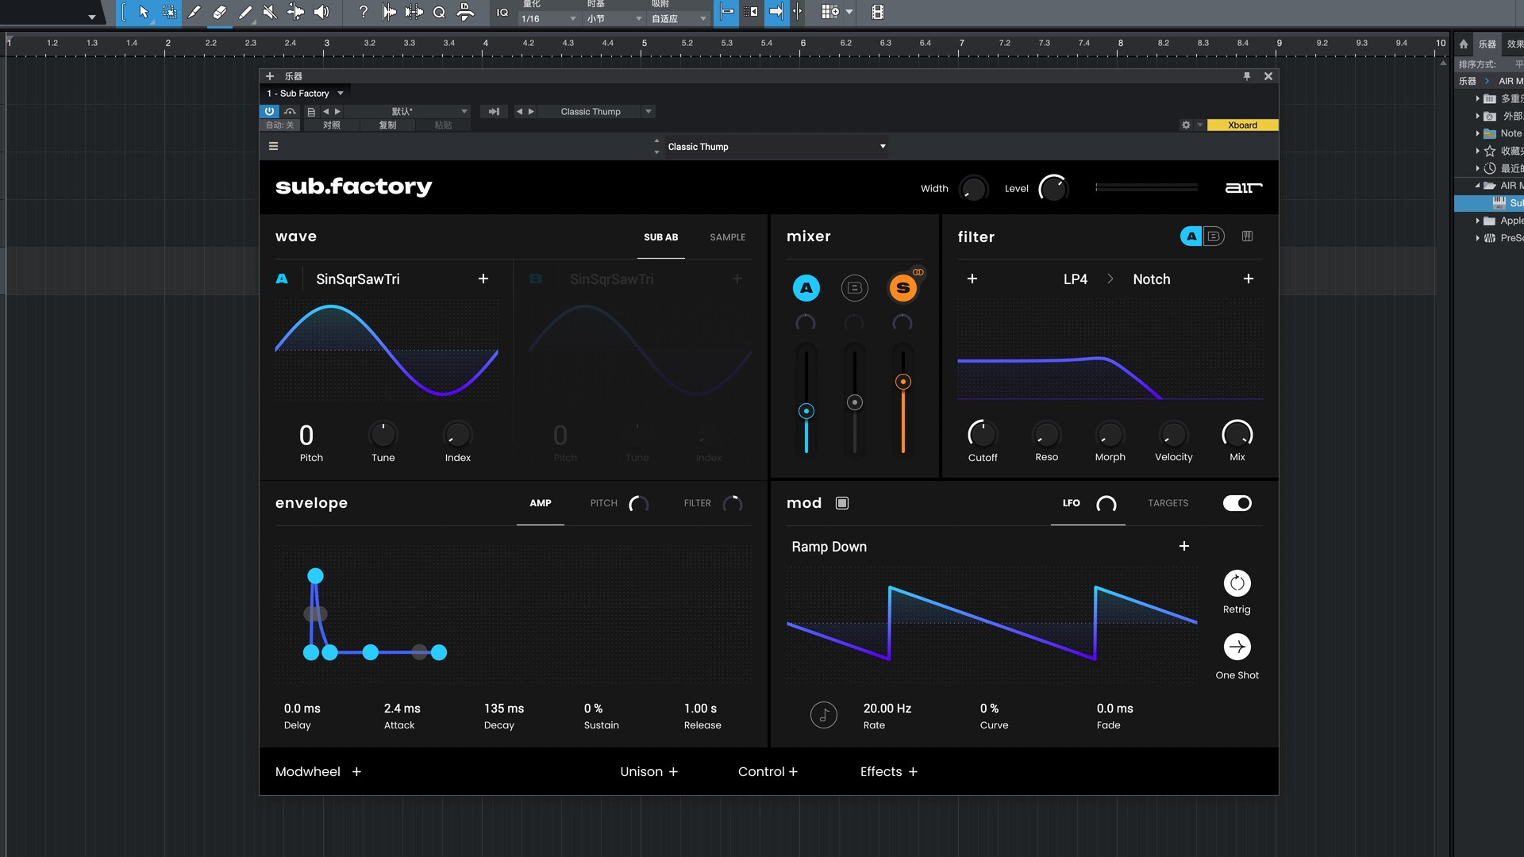Image resolution: width=1524 pixels, height=857 pixels.
Task: Click the LFO tempo sync note icon
Action: (x=823, y=715)
